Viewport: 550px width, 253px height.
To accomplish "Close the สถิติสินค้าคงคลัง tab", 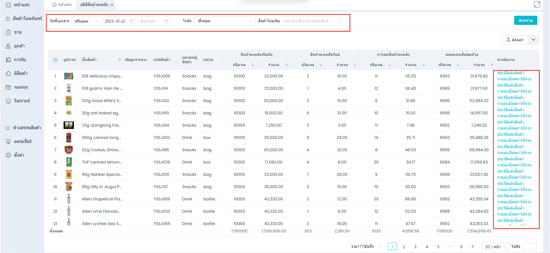I will click(112, 5).
